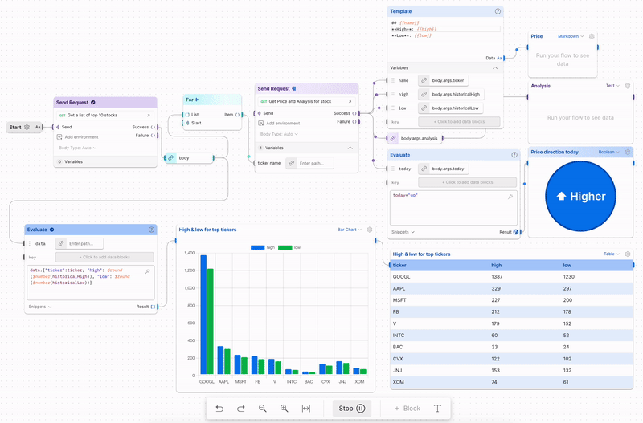
Task: Open the Markdown format dropdown on Price
Action: 571,36
